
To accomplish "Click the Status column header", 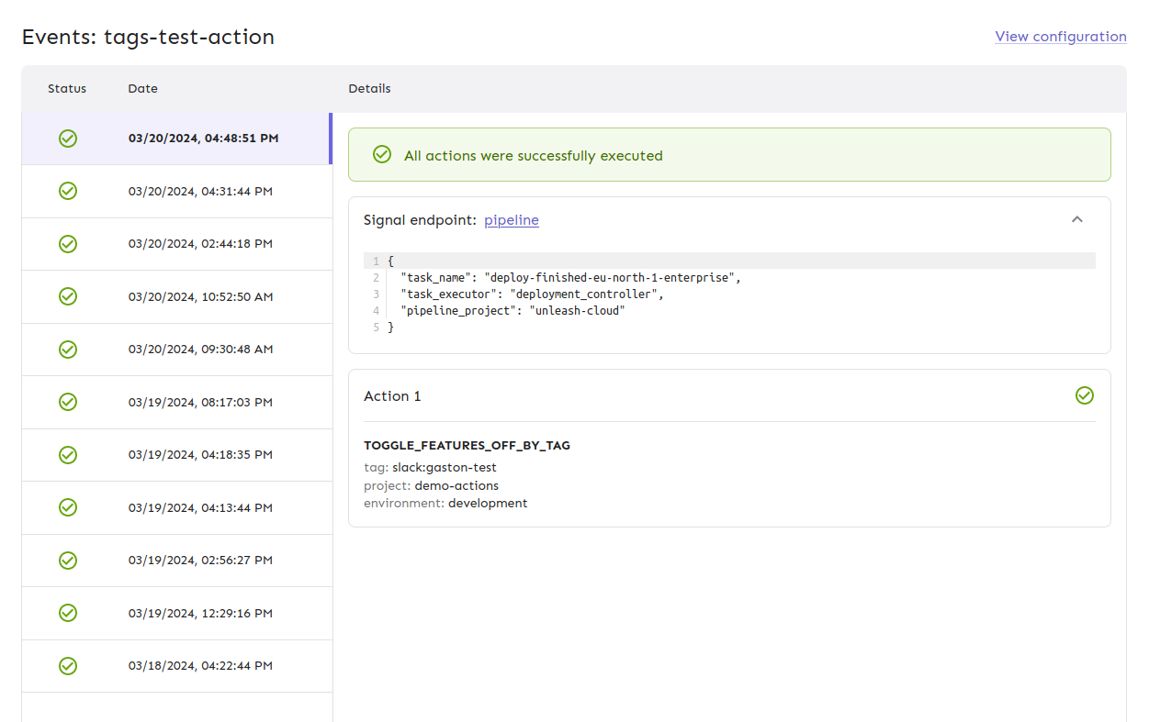I will click(x=67, y=89).
